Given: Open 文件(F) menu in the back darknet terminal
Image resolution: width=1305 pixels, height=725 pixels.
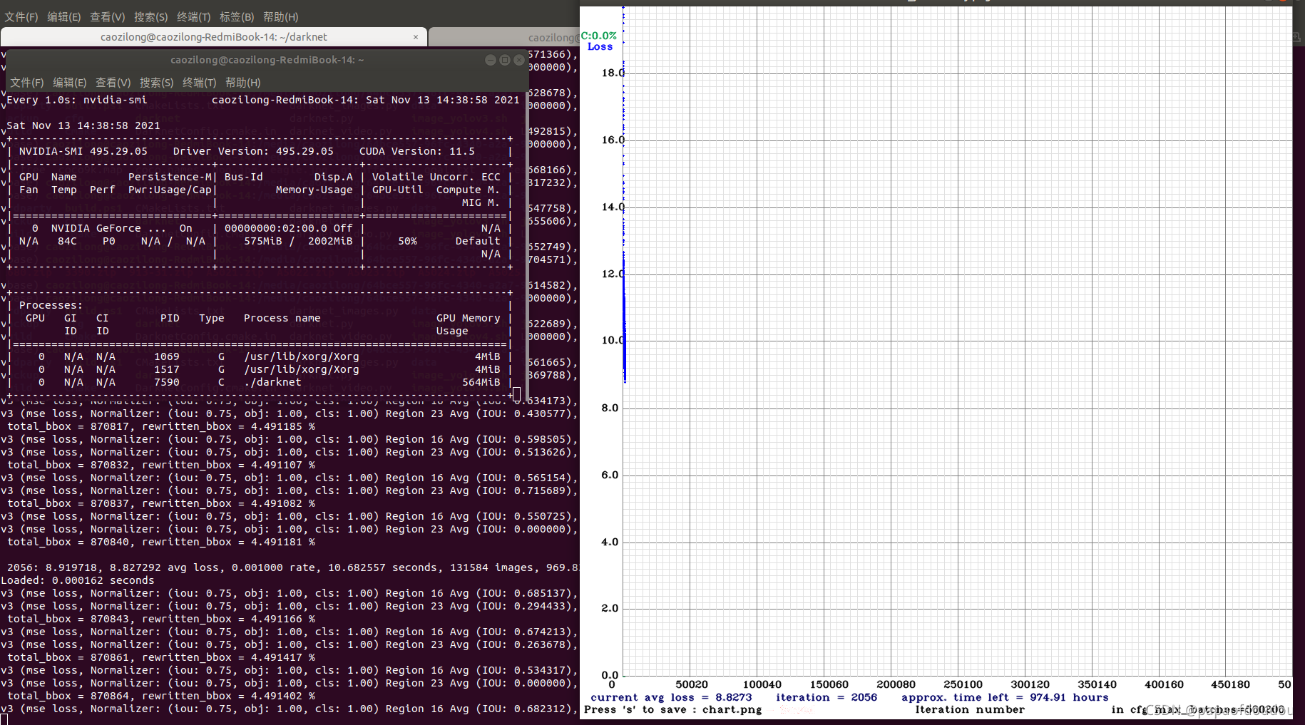Looking at the screenshot, I should [21, 16].
